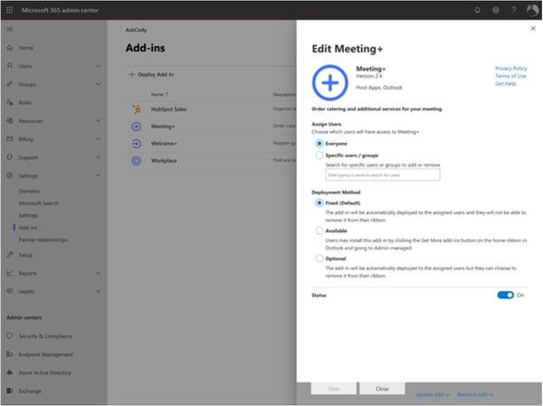This screenshot has height=406, width=543.
Task: Click the Endpoint Management icon
Action: [x=10, y=354]
